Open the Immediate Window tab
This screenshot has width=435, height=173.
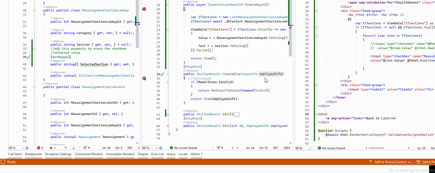coord(120,154)
